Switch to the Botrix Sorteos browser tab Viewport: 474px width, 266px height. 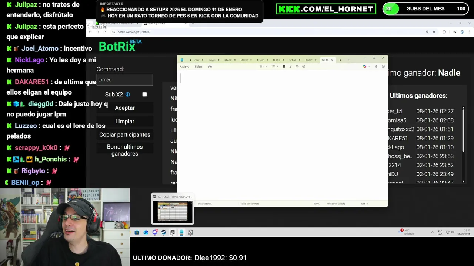click(x=165, y=23)
